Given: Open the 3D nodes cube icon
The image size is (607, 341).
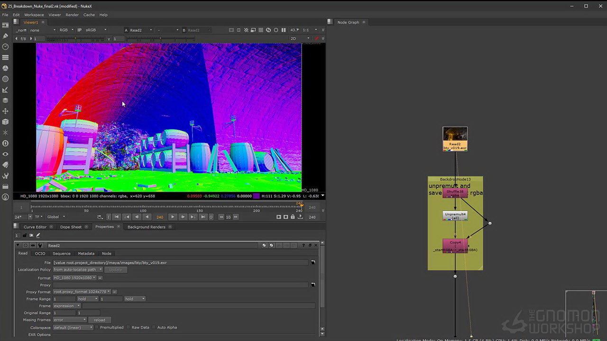Looking at the screenshot, I should [x=5, y=122].
